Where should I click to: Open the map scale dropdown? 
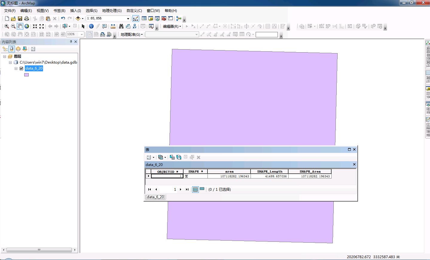pos(128,19)
